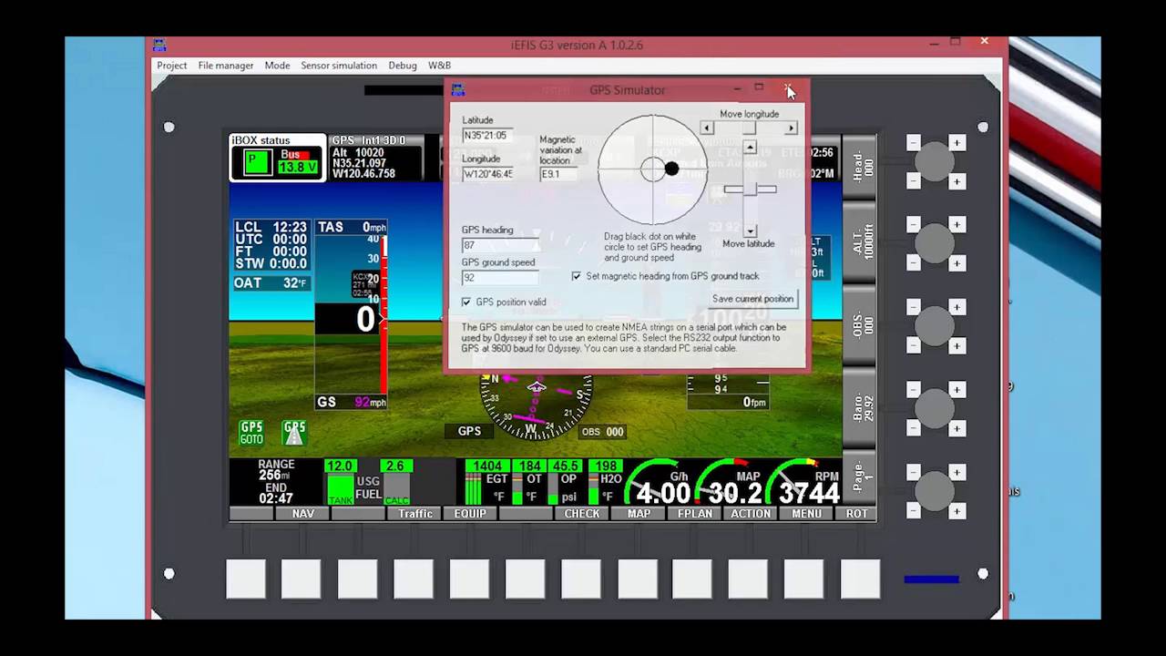This screenshot has height=656, width=1166.
Task: Click the white hardware button below MAP
Action: pyautogui.click(x=637, y=579)
